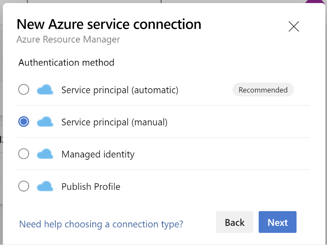The width and height of the screenshot is (327, 245).
Task: Click the Service principal (automatic) label text
Action: click(120, 90)
